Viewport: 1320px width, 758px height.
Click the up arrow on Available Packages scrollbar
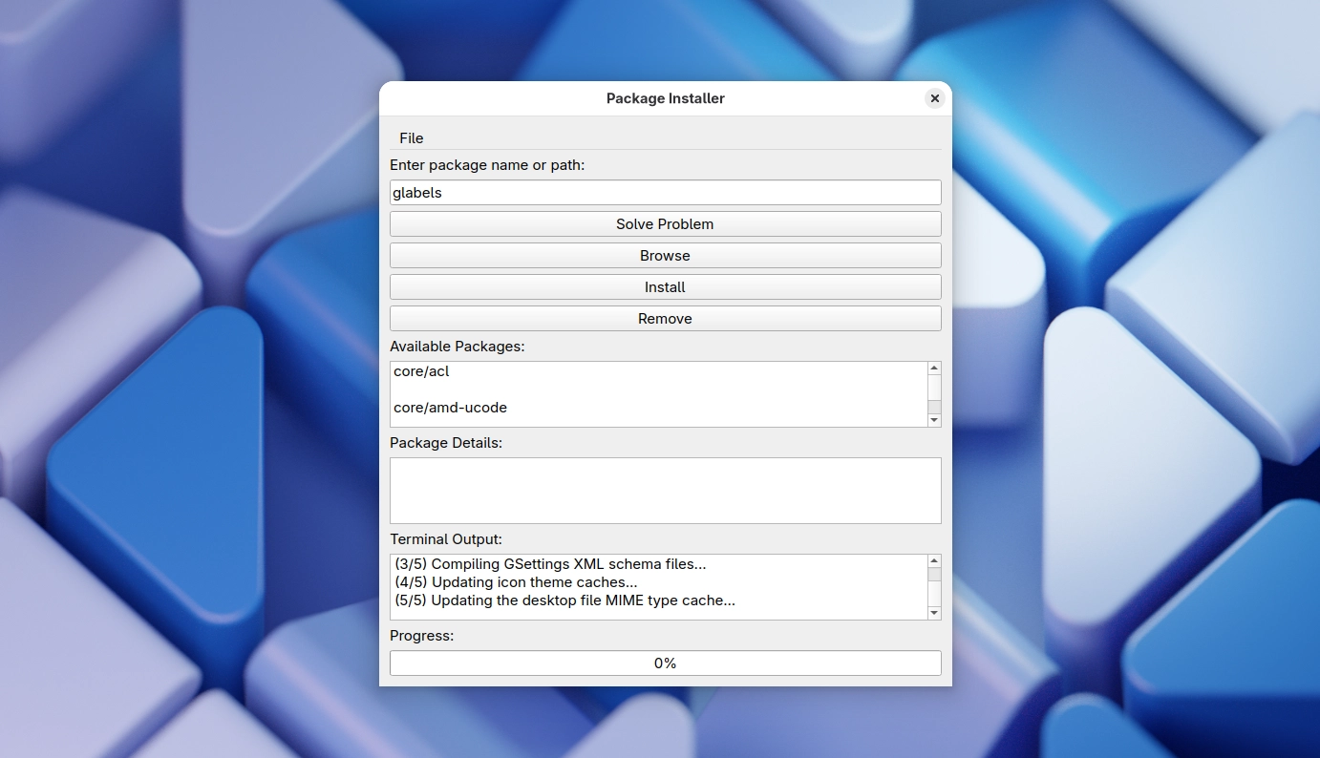pyautogui.click(x=934, y=367)
